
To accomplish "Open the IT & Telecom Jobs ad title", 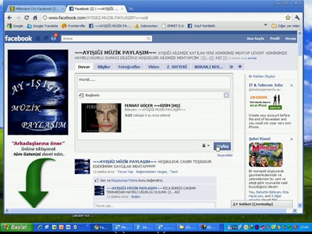I will [266, 85].
